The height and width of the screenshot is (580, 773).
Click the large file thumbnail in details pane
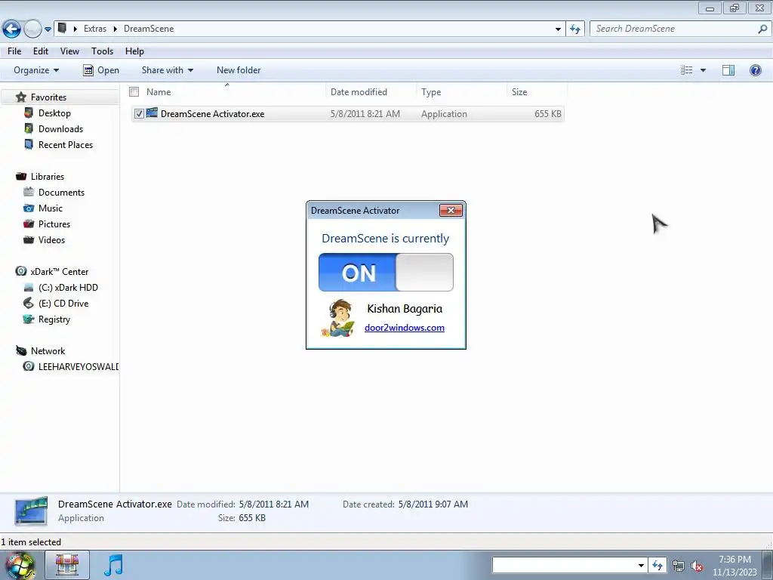(31, 511)
